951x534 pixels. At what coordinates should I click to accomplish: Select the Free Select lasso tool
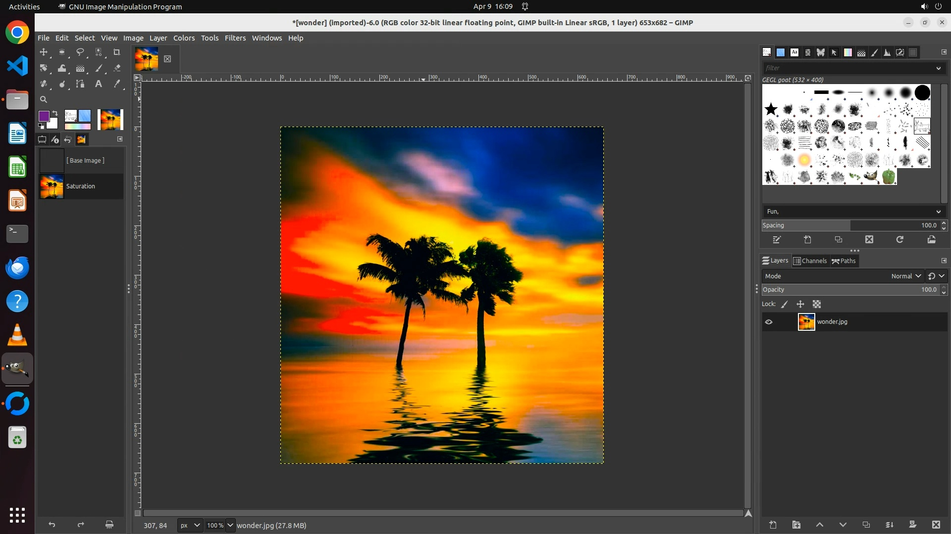click(80, 52)
